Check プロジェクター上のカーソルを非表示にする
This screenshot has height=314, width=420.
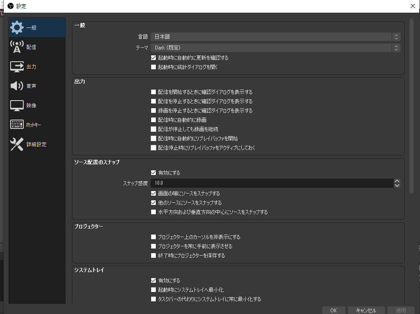coord(154,237)
